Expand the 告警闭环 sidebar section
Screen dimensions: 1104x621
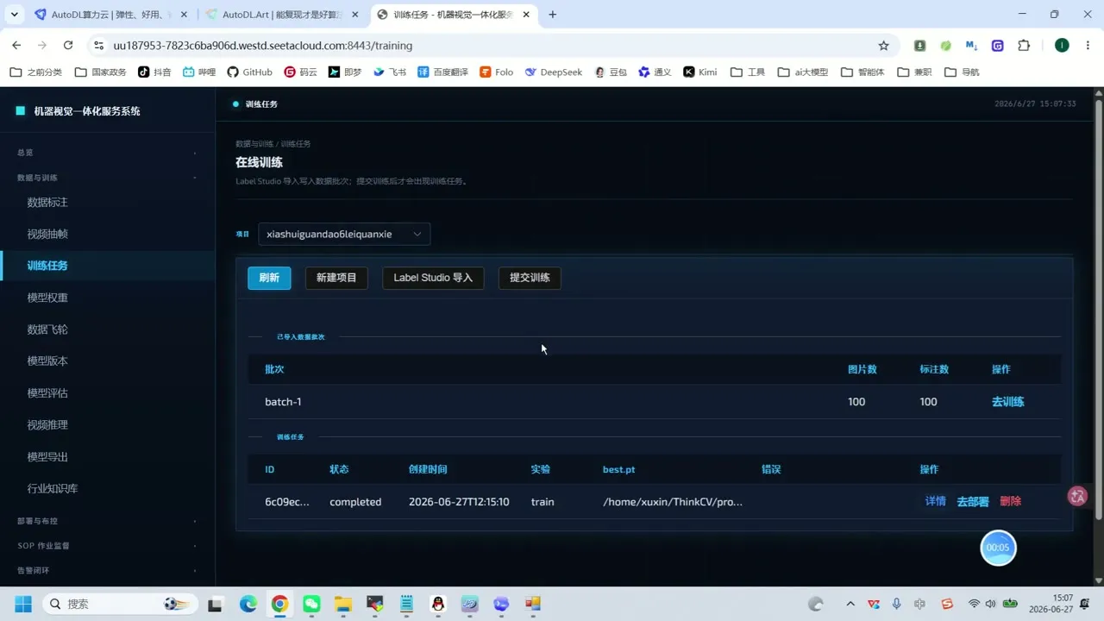pyautogui.click(x=107, y=570)
